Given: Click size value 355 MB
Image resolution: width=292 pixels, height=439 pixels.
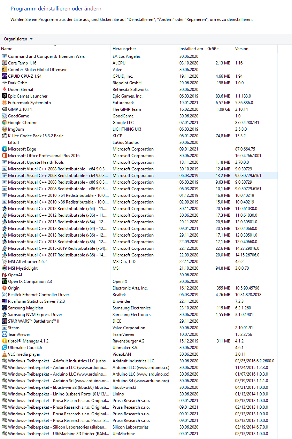Looking at the screenshot, I should 223,288.
